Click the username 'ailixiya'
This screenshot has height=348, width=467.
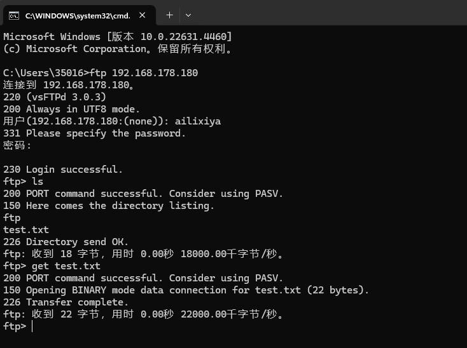coord(198,121)
